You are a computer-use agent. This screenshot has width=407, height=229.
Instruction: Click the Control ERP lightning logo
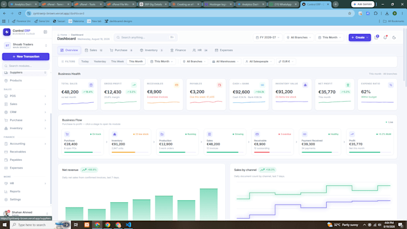point(7,32)
